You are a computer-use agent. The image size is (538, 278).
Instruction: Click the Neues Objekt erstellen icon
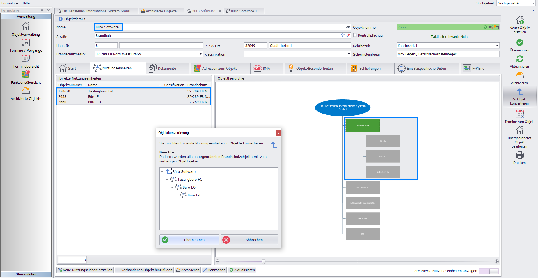point(519,20)
